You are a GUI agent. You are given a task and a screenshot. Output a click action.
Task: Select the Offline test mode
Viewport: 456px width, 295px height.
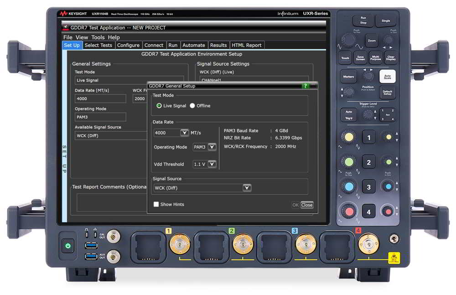coord(192,106)
